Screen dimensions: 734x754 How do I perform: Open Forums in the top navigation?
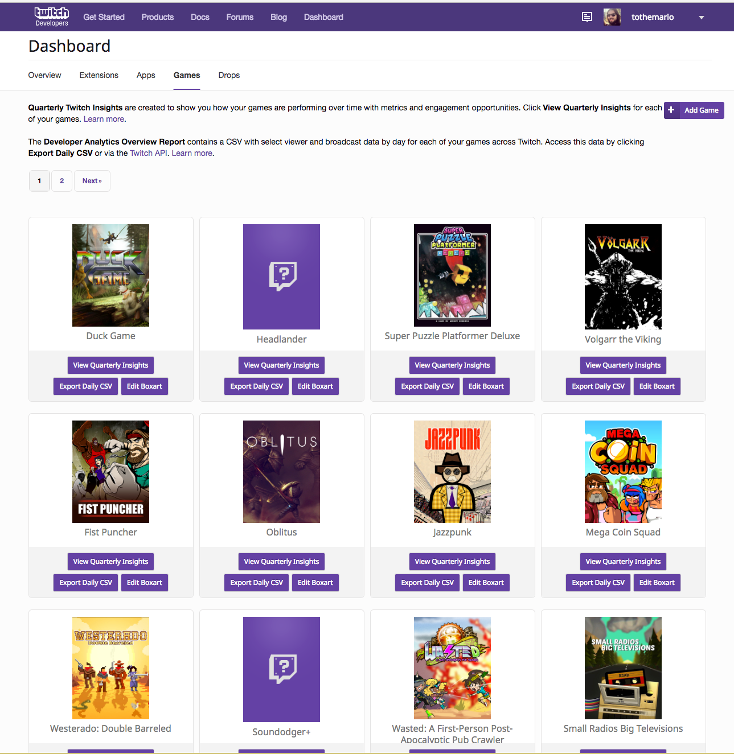[240, 17]
